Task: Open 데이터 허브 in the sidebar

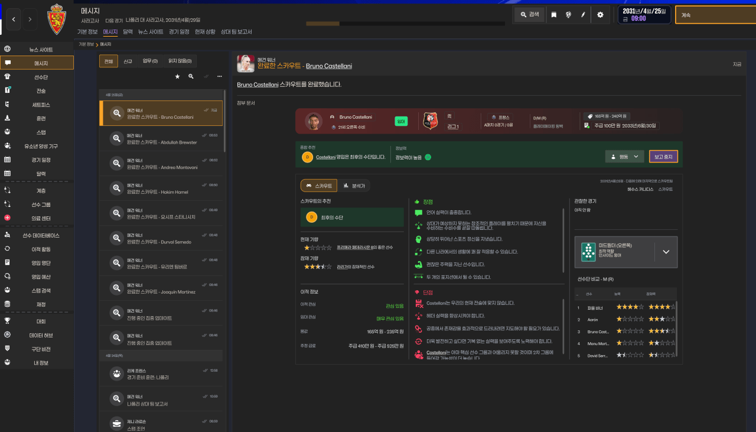Action: [37, 335]
